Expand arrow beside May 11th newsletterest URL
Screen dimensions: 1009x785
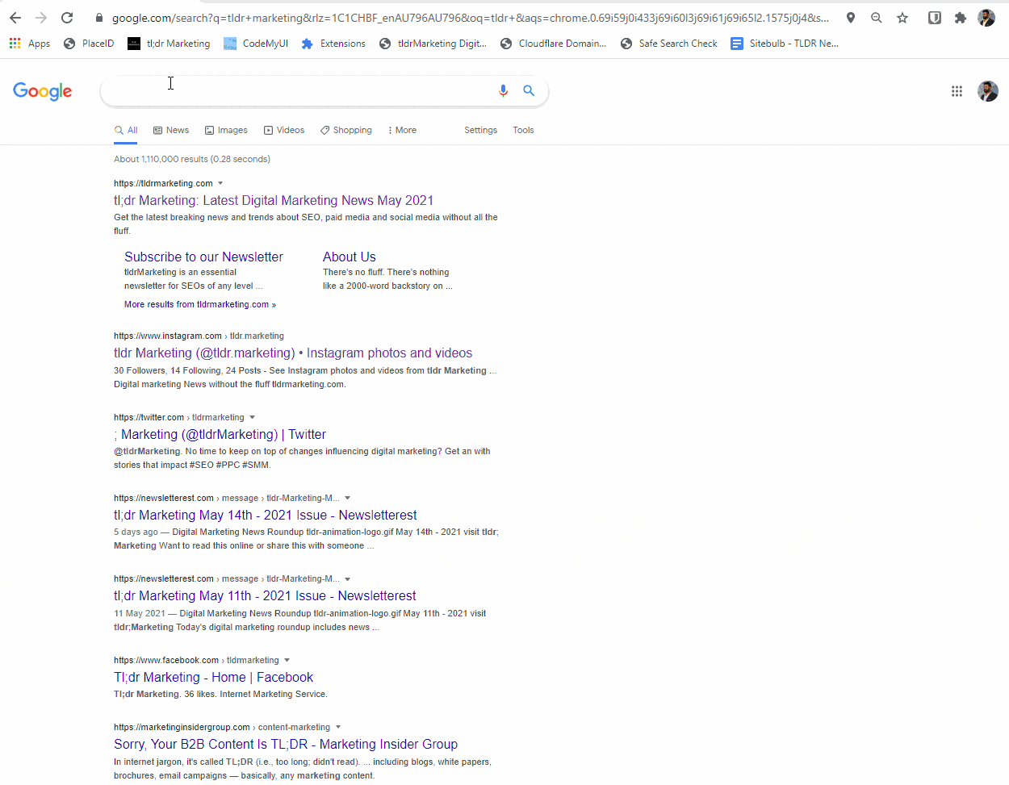[x=348, y=578]
